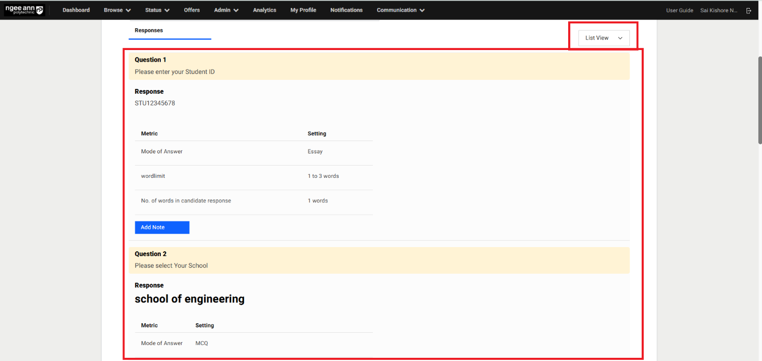Click the logout icon in top bar
The width and height of the screenshot is (762, 361).
pyautogui.click(x=749, y=10)
